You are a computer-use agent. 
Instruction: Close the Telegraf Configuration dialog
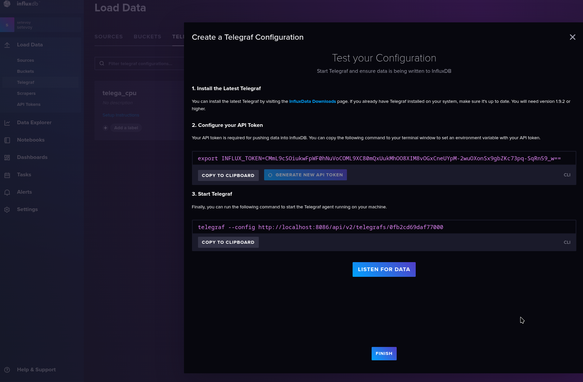(572, 37)
